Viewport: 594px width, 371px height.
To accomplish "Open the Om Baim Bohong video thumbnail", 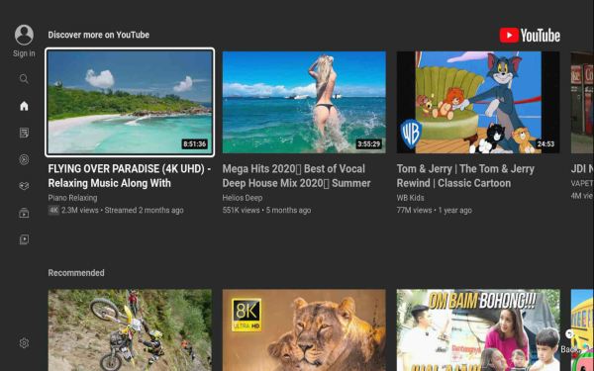I will (478, 330).
